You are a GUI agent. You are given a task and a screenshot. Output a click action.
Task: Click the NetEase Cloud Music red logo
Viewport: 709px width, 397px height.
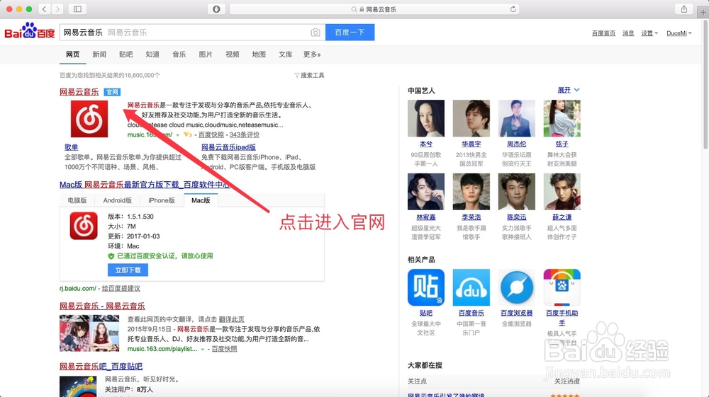tap(89, 119)
